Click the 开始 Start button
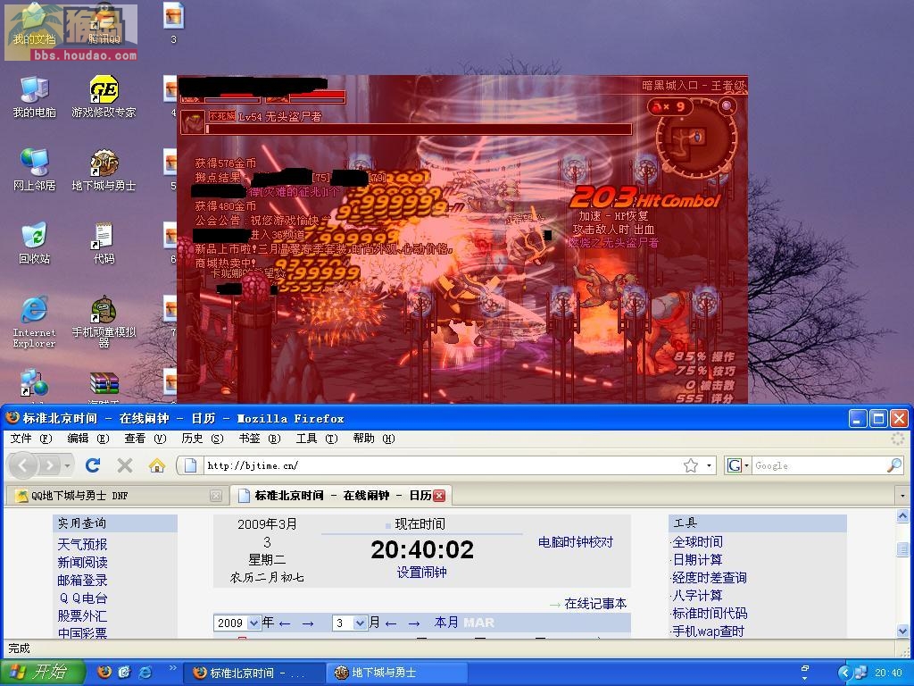The height and width of the screenshot is (686, 914). coord(43,672)
